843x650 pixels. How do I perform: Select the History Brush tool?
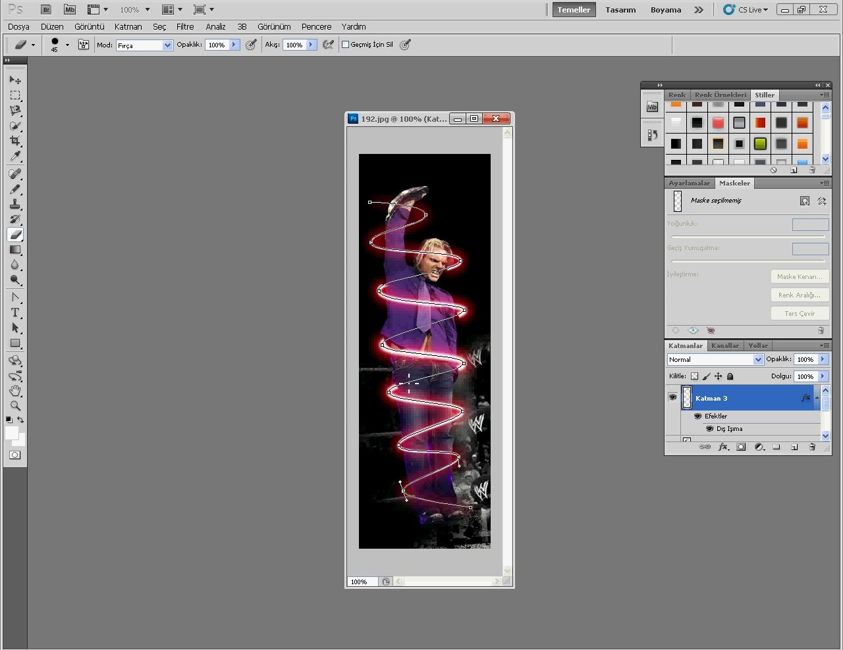click(x=15, y=219)
